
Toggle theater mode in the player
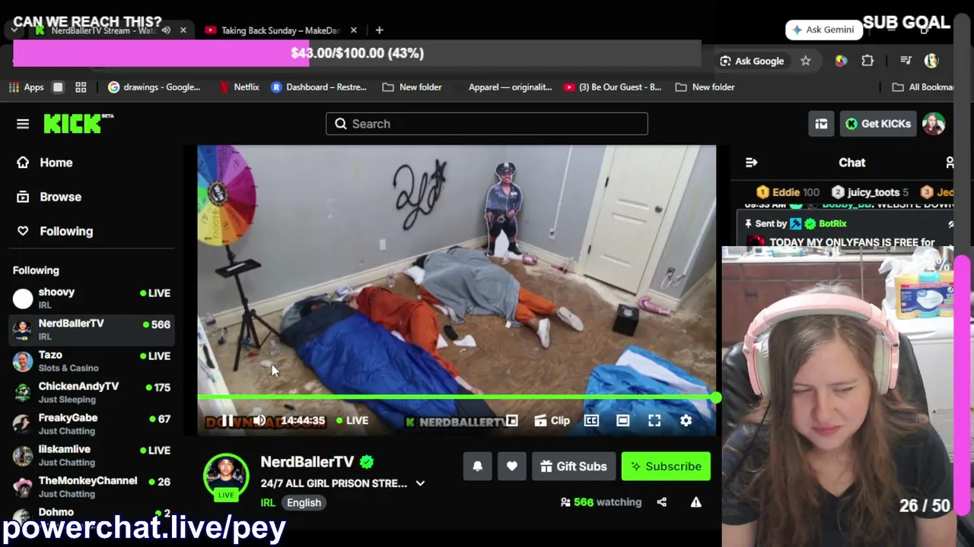tap(623, 421)
